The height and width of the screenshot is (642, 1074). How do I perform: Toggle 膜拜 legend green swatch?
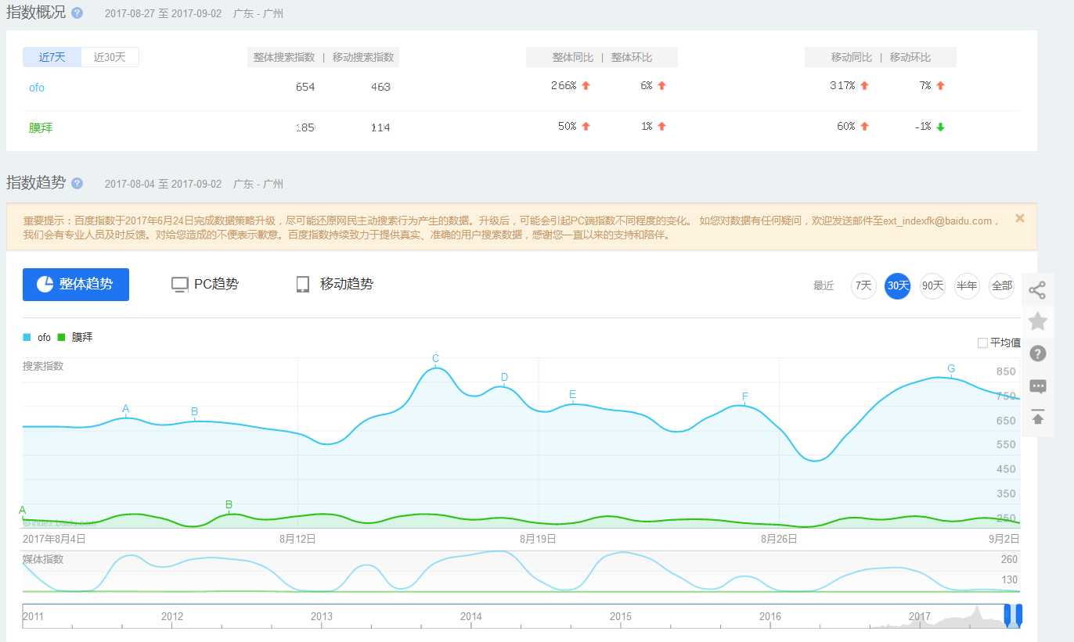(61, 337)
